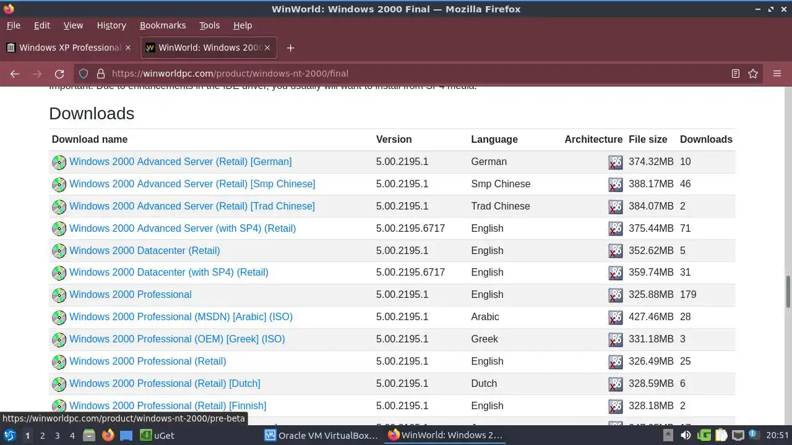Open the system start menu icon in taskbar
This screenshot has width=792, height=445.
[x=10, y=435]
